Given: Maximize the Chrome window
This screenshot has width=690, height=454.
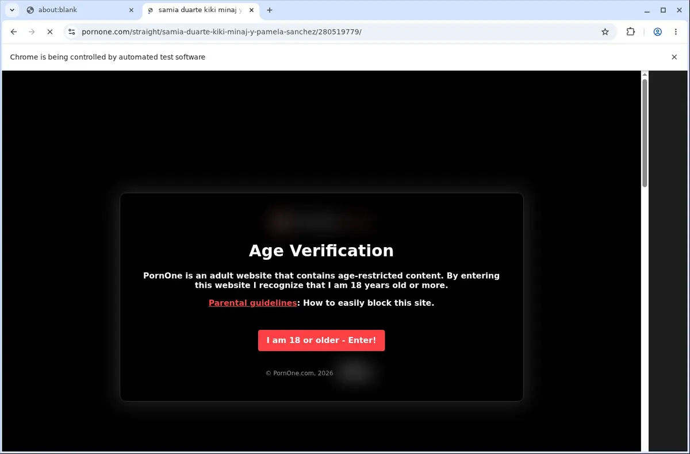Looking at the screenshot, I should coord(663,10).
